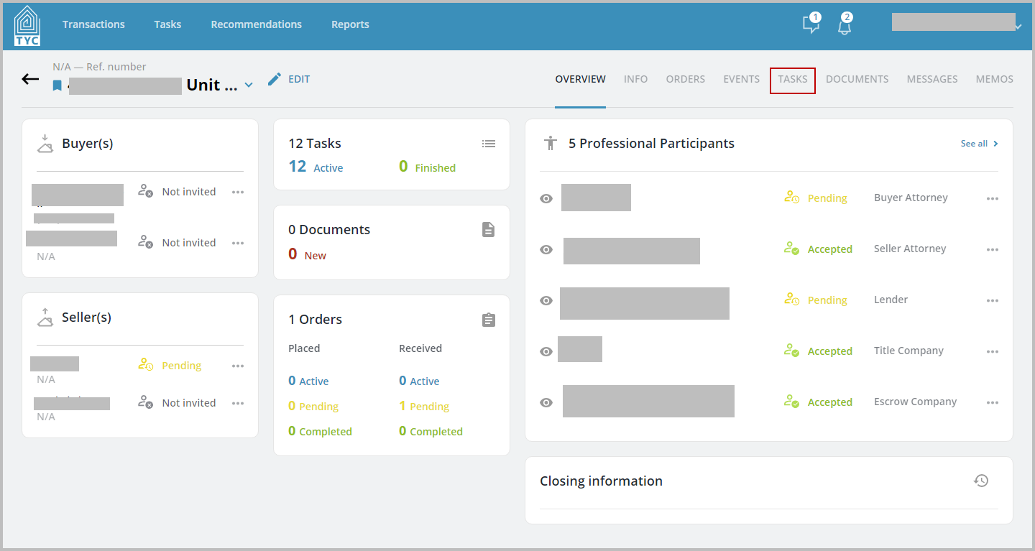The width and height of the screenshot is (1035, 551).
Task: Click the document icon in Documents card
Action: point(489,230)
